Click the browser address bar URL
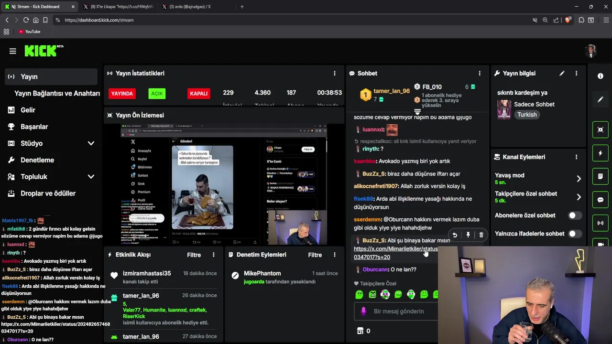 (99, 20)
